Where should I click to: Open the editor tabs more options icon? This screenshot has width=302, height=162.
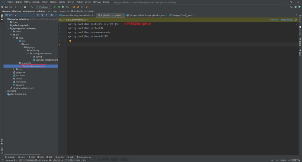click(297, 15)
